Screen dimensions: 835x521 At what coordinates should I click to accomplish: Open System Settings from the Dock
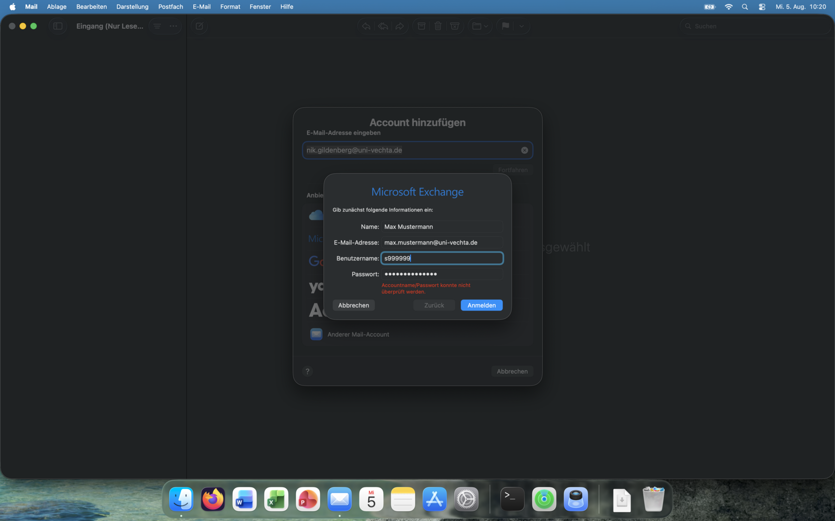point(466,499)
